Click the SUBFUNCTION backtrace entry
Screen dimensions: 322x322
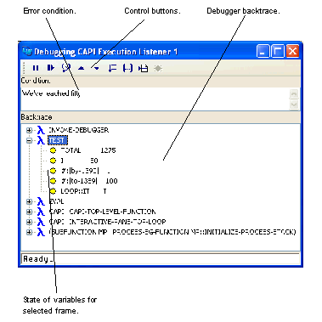tap(172, 232)
